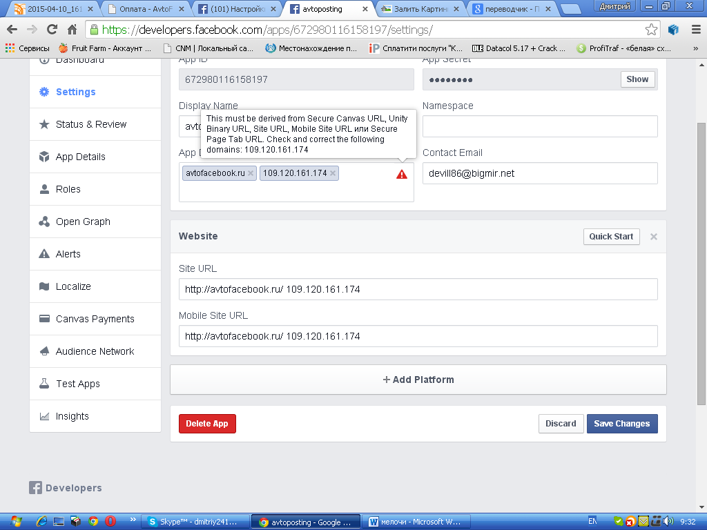This screenshot has width=707, height=530.
Task: Switch to переводчик Google tab
Action: (512, 8)
